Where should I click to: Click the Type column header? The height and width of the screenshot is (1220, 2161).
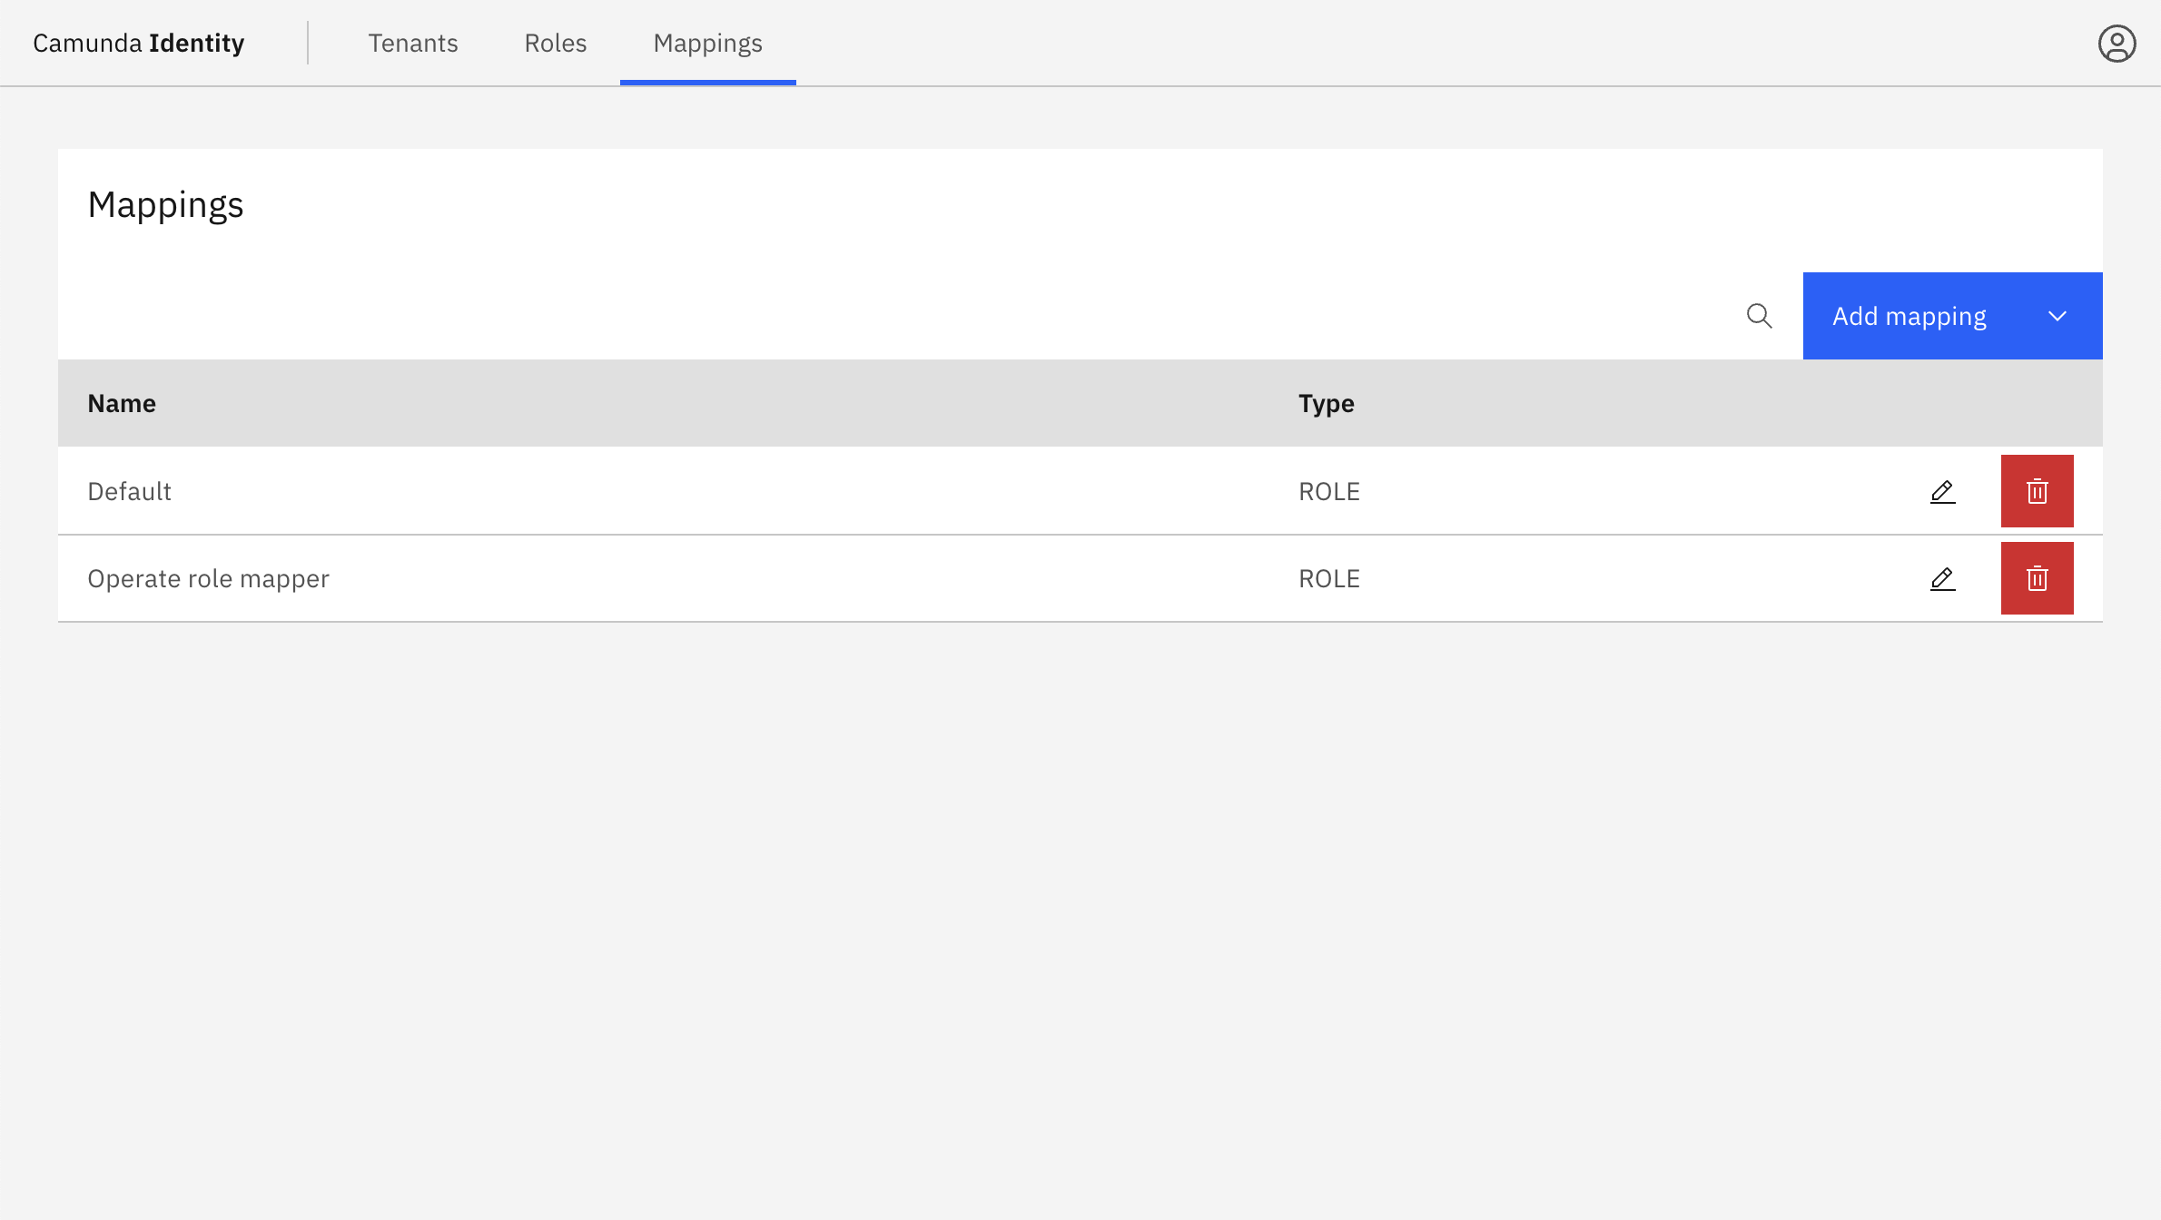1326,403
